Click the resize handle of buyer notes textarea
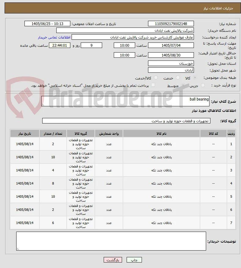Image resolution: width=241 pixels, height=268 pixels. [x=18, y=249]
